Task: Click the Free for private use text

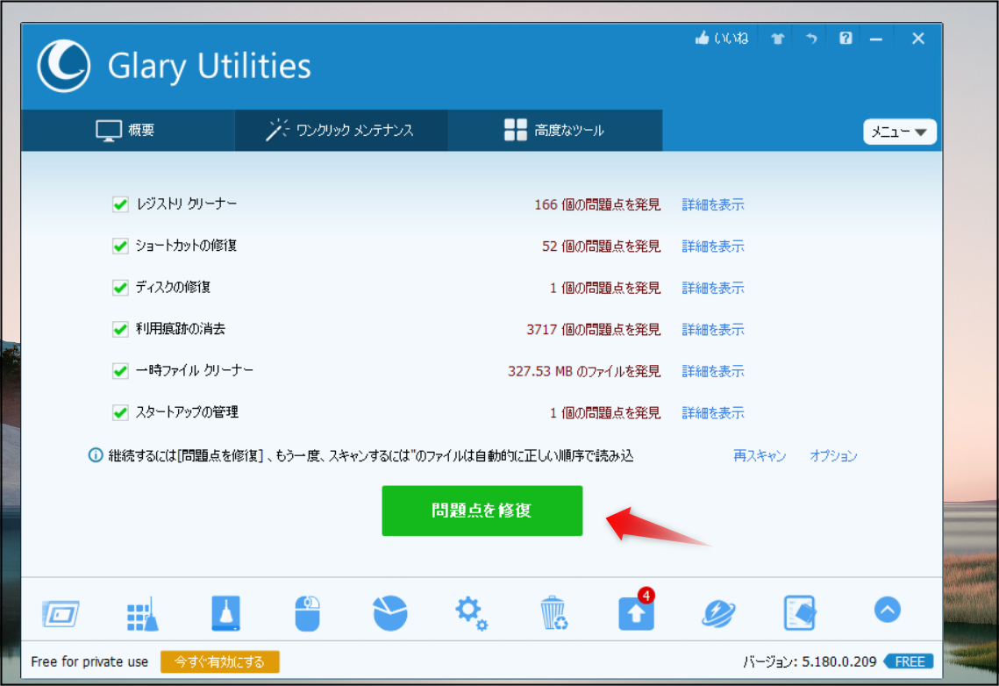Action: tap(89, 661)
